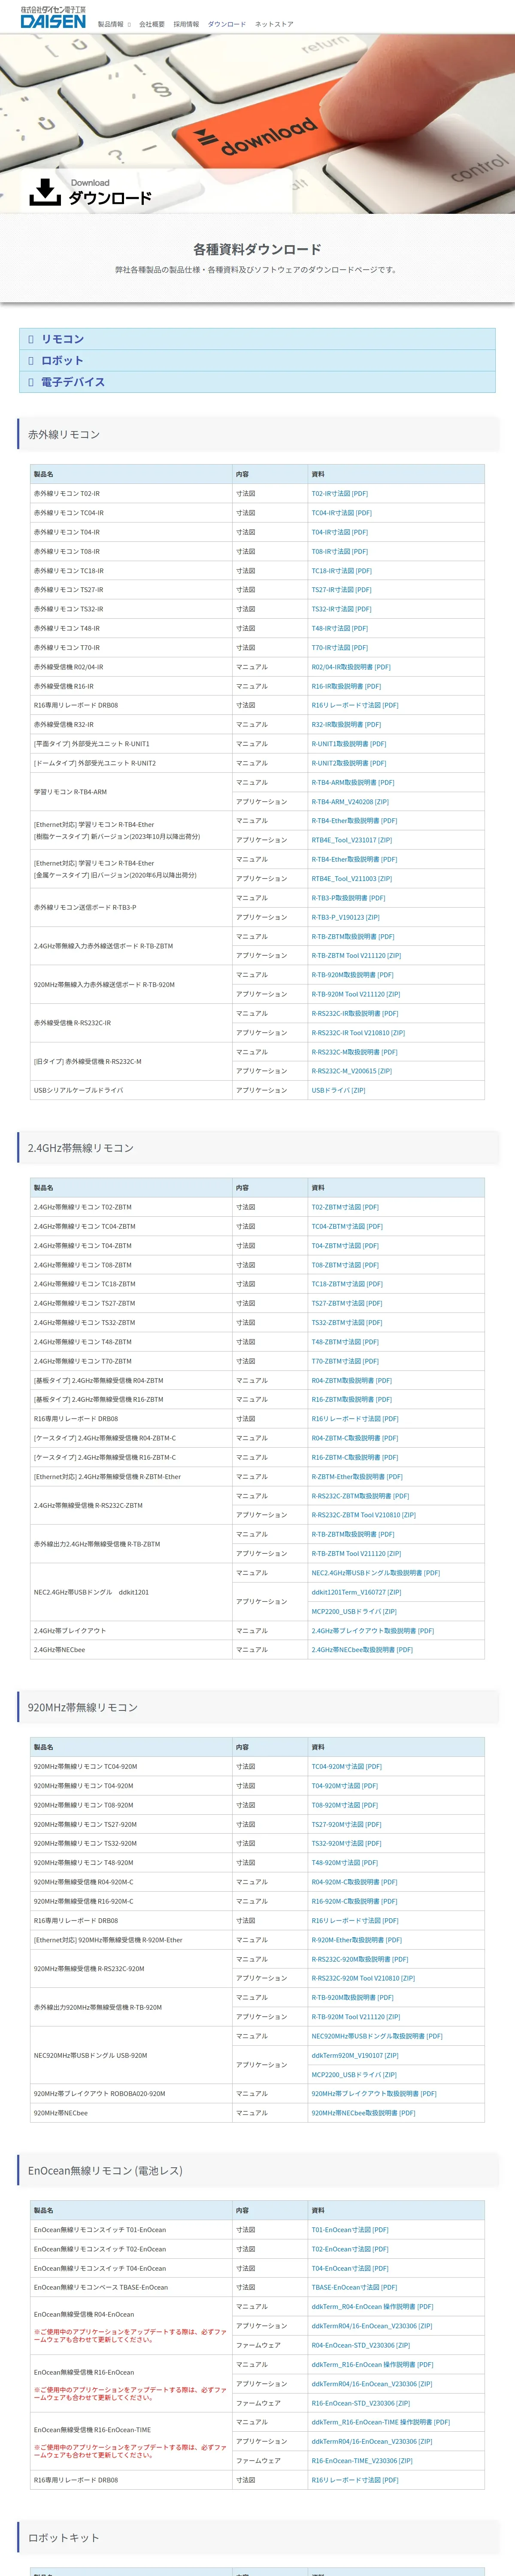Download RTB4E_Tool_V231017 ZIP file
The height and width of the screenshot is (2576, 515).
tap(351, 840)
